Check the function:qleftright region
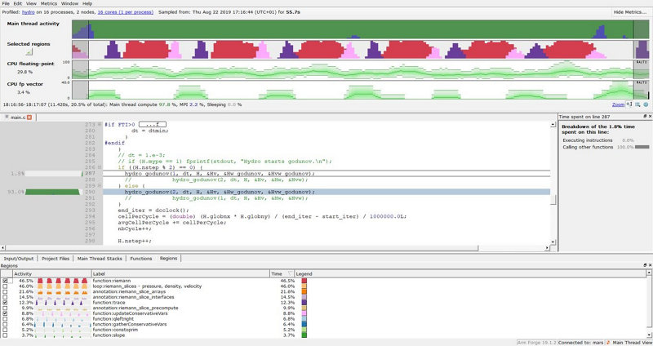Image resolution: width=653 pixels, height=346 pixels. 5,318
